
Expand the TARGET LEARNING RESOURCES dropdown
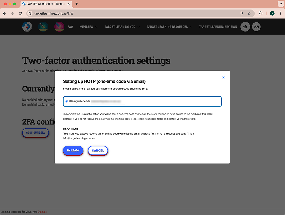pyautogui.click(x=169, y=27)
